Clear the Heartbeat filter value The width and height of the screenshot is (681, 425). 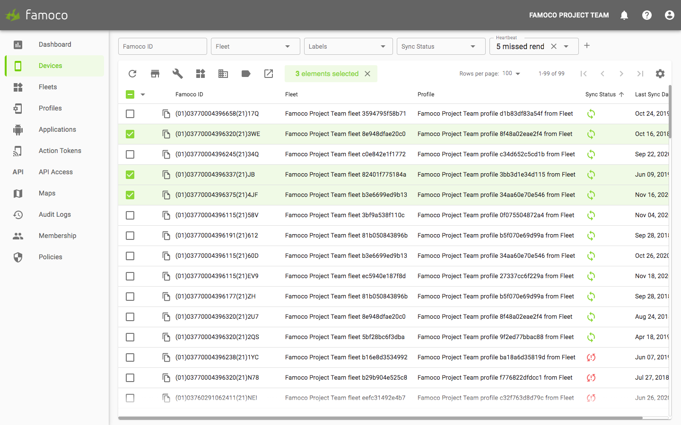point(554,46)
